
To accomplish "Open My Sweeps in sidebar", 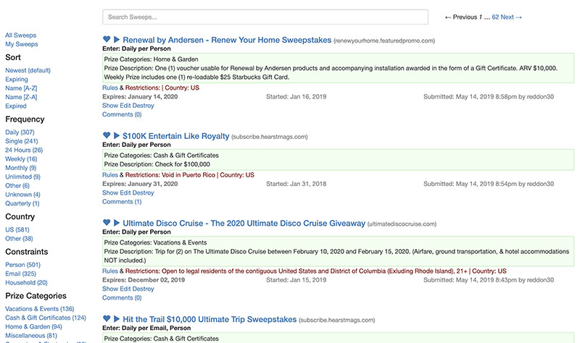I will [x=20, y=45].
